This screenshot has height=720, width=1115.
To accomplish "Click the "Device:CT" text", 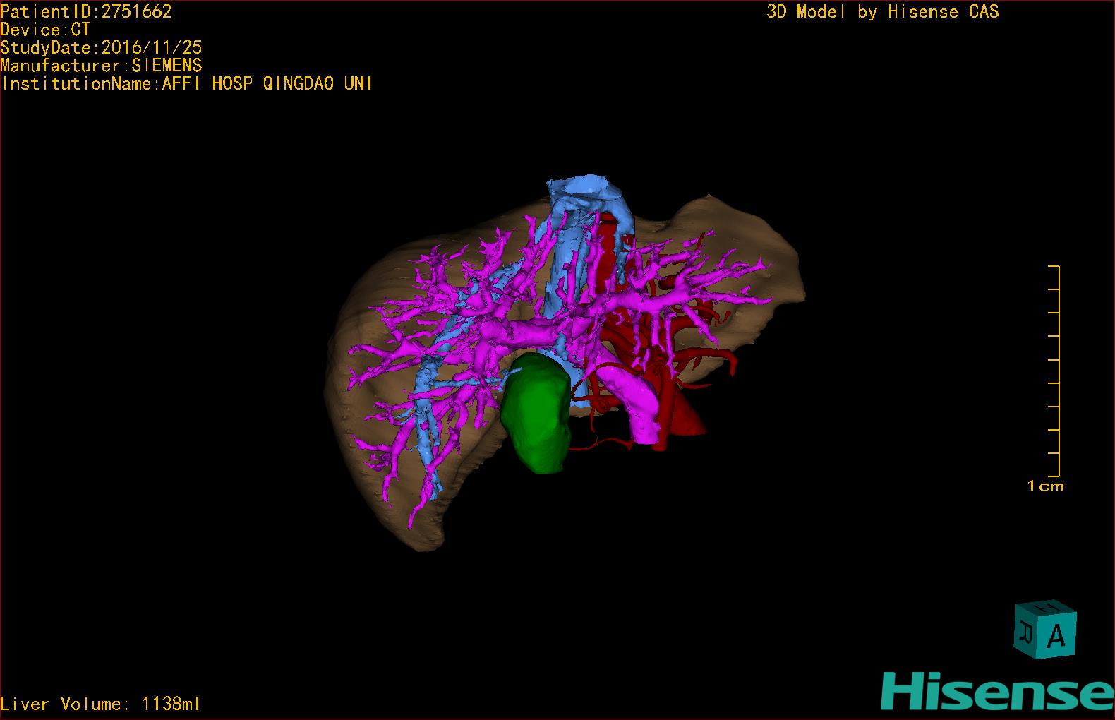I will tap(45, 30).
